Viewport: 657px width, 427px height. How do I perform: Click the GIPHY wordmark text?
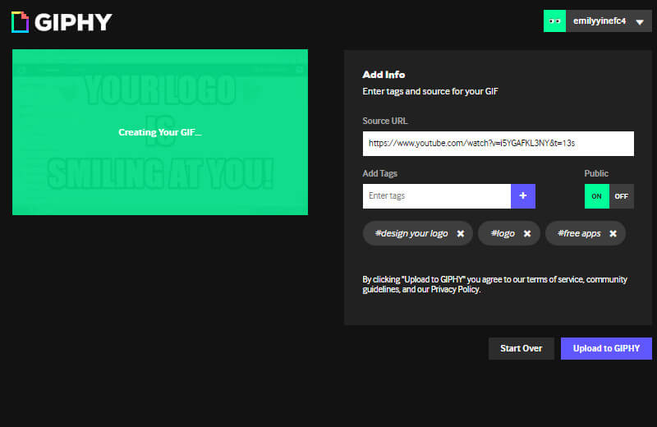pyautogui.click(x=74, y=21)
